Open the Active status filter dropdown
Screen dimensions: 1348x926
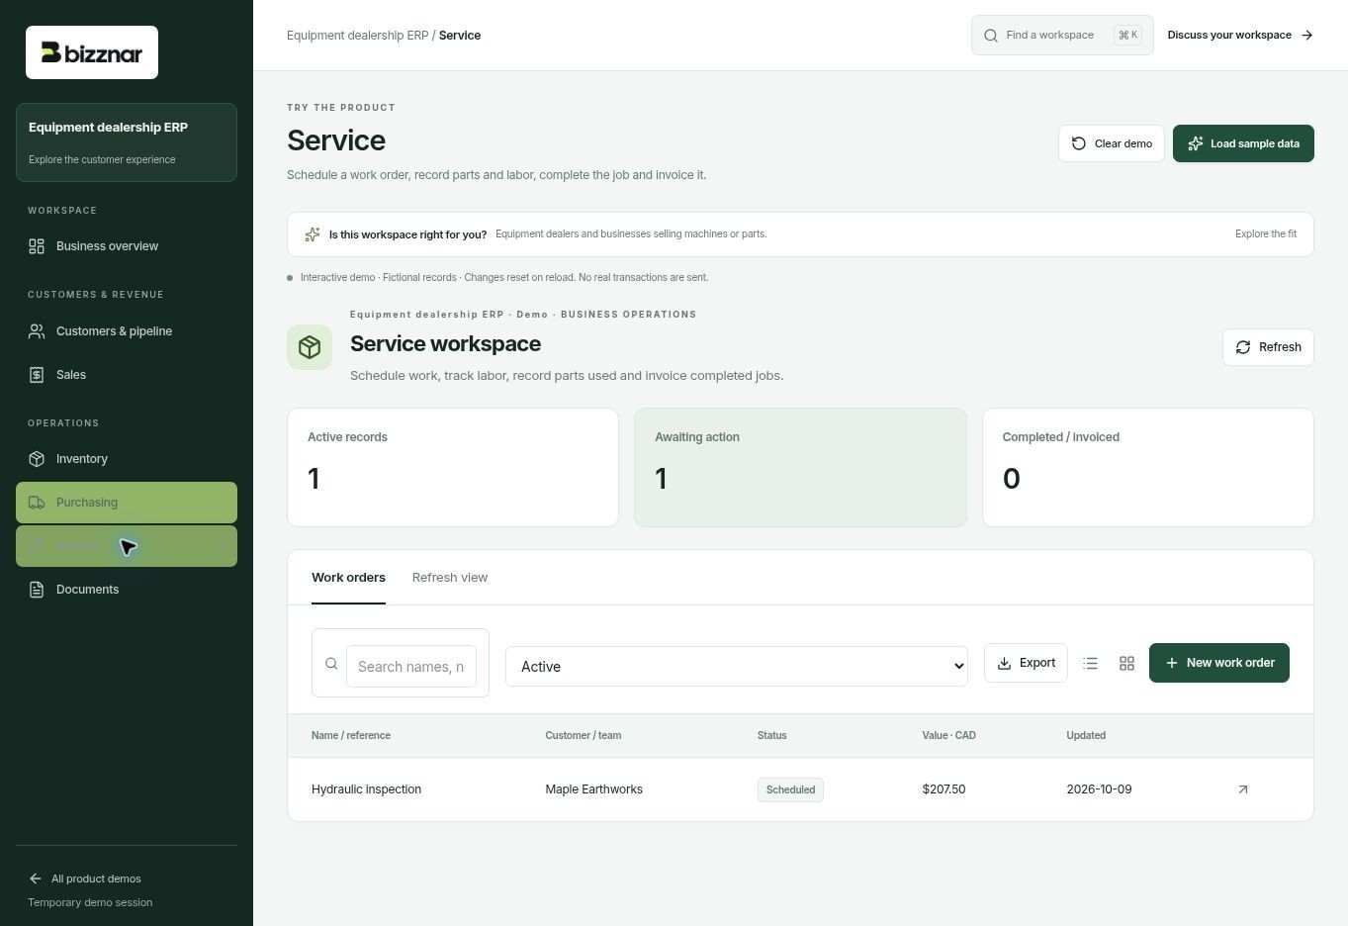pos(737,667)
